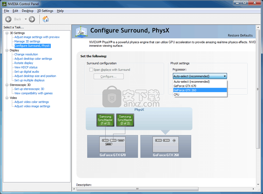Click the Back arrow icon
Viewport: 263px width, 194px height.
pyautogui.click(x=8, y=19)
